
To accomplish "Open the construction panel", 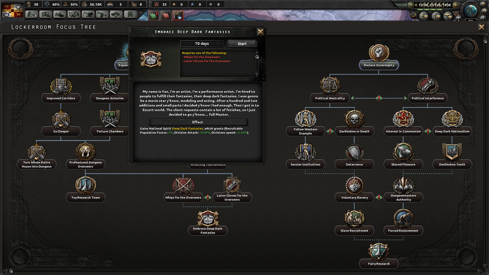I will 88,15.
